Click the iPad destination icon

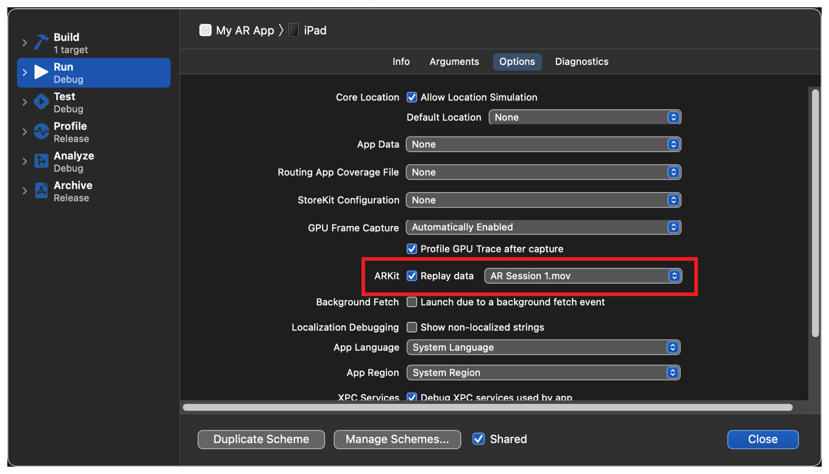click(293, 29)
